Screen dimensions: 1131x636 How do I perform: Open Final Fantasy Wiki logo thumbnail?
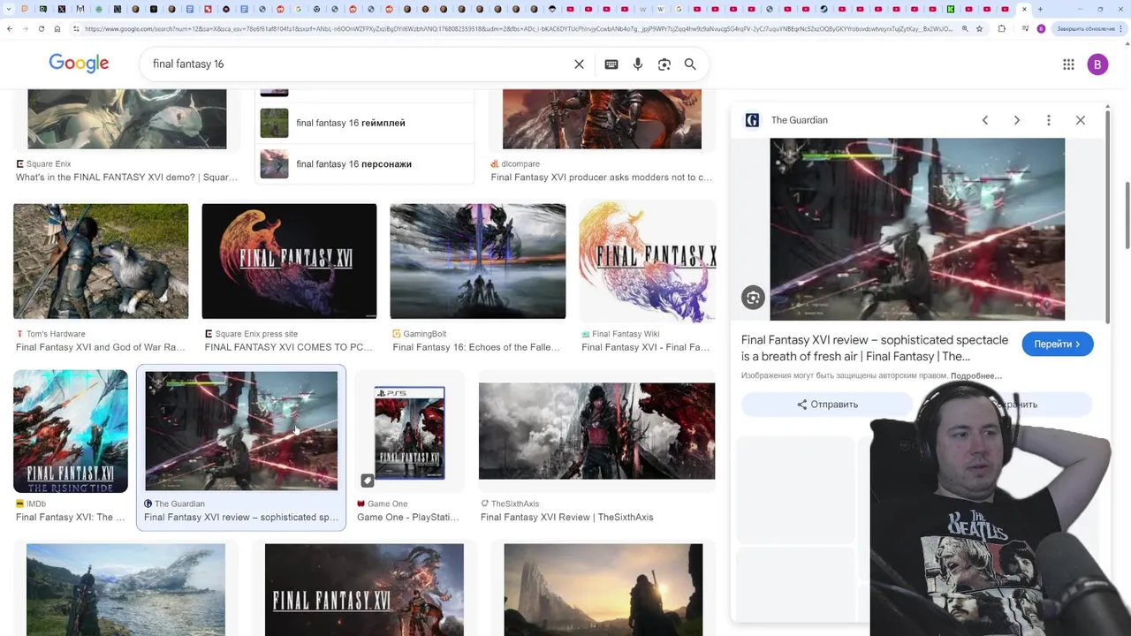point(647,261)
